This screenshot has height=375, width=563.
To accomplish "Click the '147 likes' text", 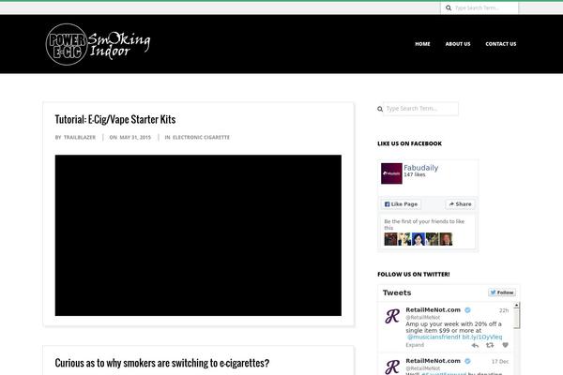I will 415,174.
